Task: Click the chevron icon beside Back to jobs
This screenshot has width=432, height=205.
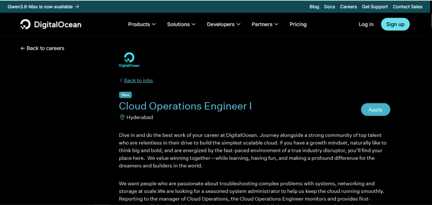Action: pos(121,80)
